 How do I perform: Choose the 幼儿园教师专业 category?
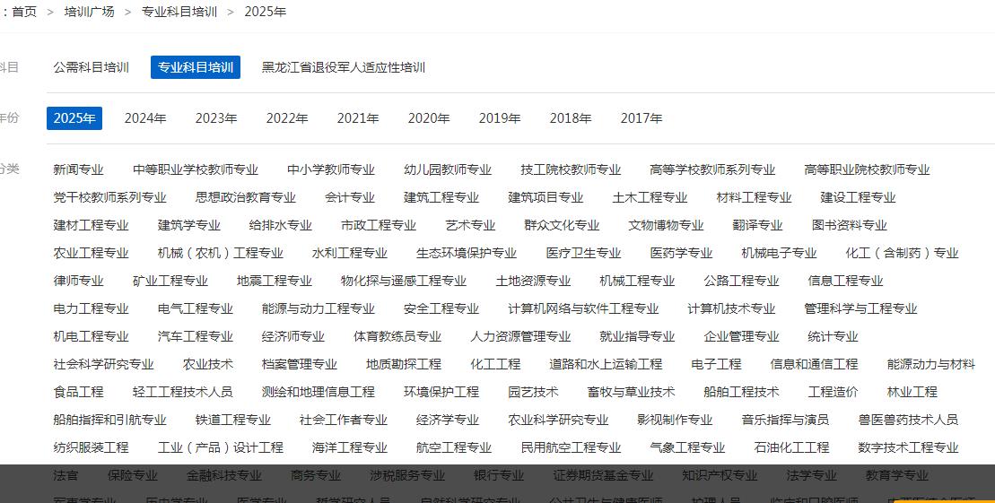(448, 169)
